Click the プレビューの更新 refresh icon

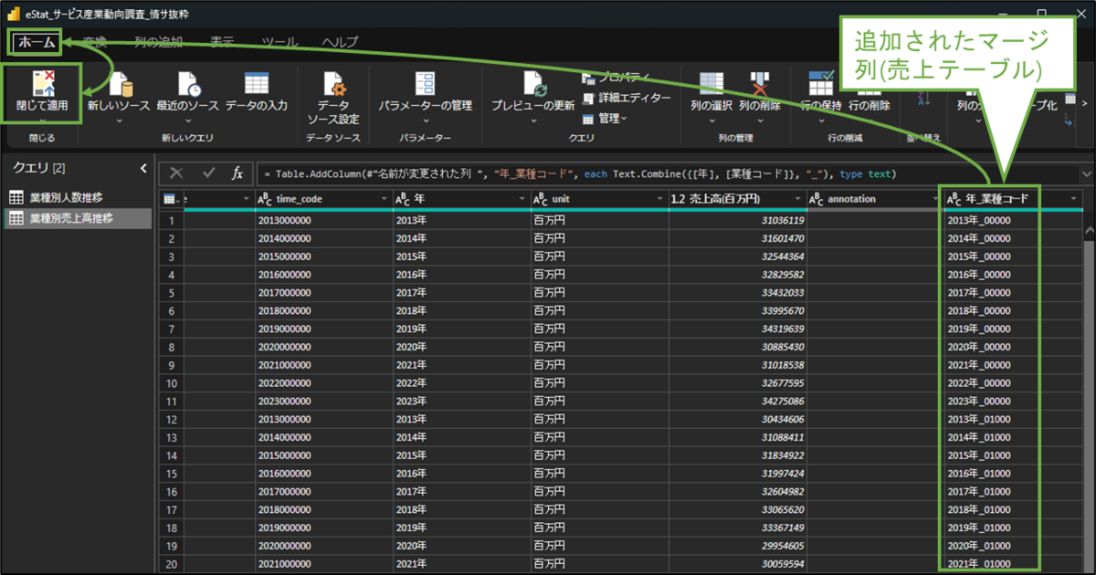[x=533, y=84]
